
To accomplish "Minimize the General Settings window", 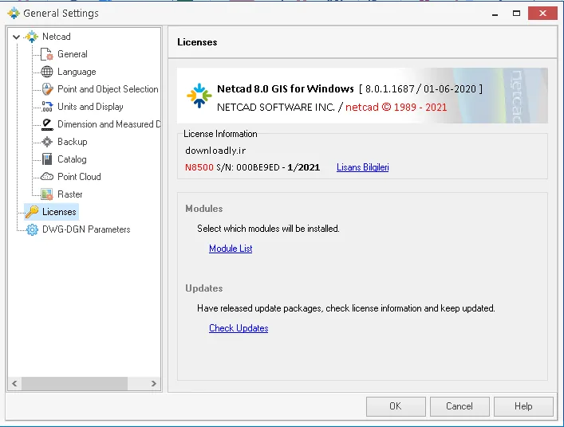I will (x=495, y=14).
